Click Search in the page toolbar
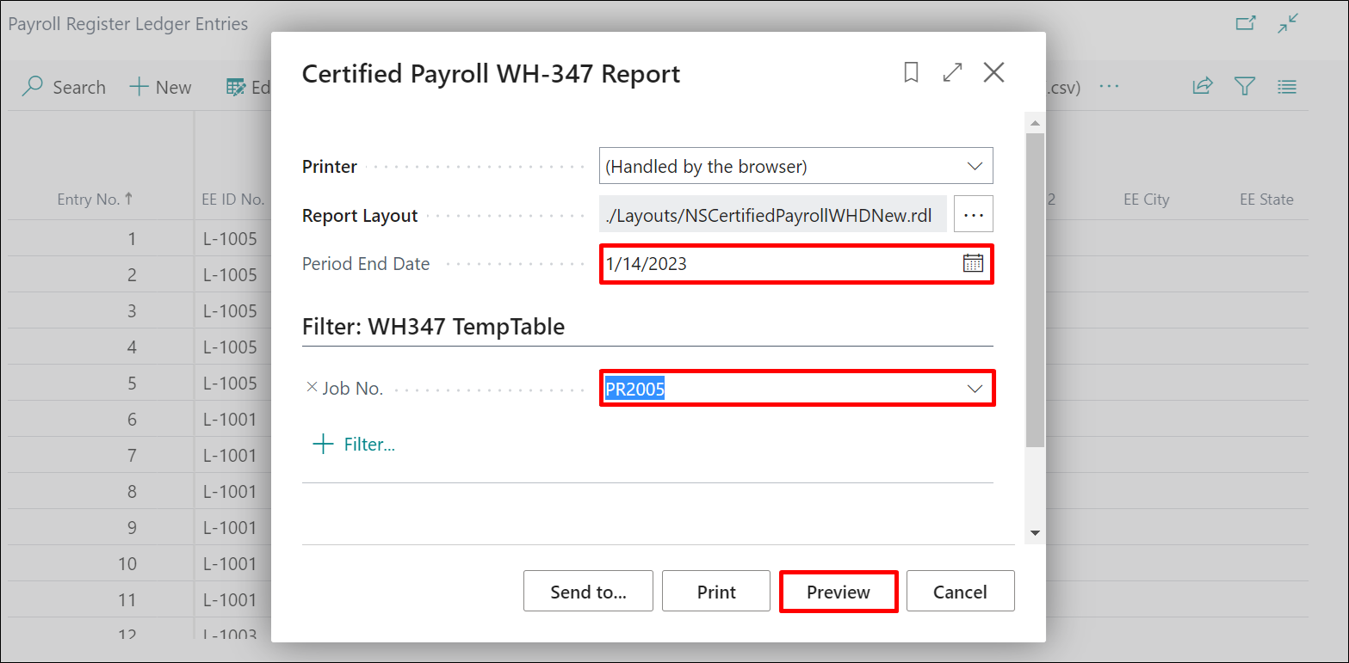 (64, 87)
